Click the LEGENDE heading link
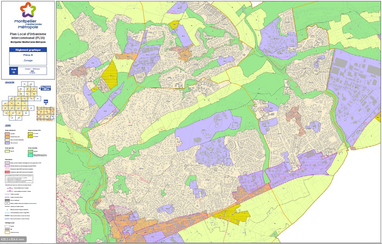 point(8,126)
